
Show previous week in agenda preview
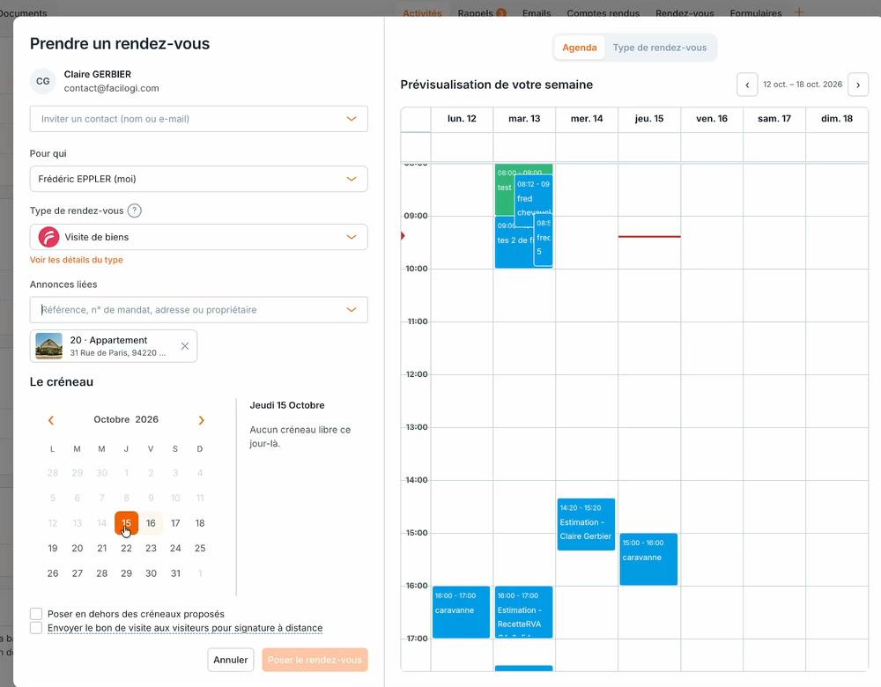coord(747,85)
